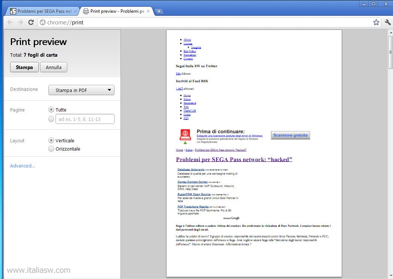This screenshot has height=279, width=393.
Task: Click the page range input field
Action: (85, 119)
